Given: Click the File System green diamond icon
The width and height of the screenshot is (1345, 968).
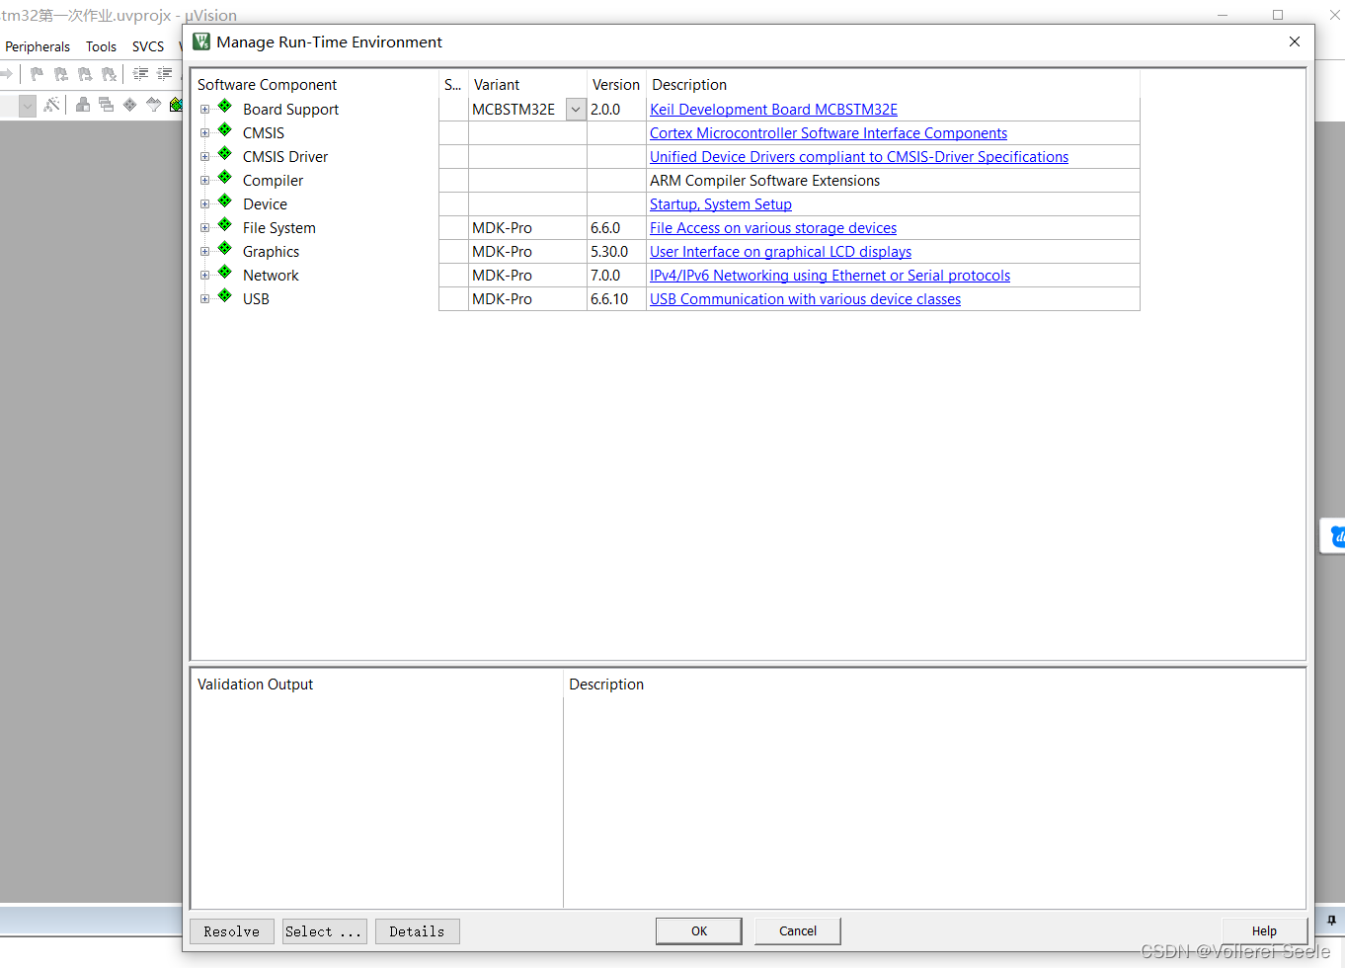Looking at the screenshot, I should tap(224, 224).
